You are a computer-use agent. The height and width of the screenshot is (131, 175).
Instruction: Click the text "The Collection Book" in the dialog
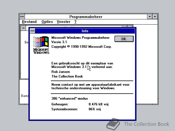pyautogui.click(x=67, y=76)
